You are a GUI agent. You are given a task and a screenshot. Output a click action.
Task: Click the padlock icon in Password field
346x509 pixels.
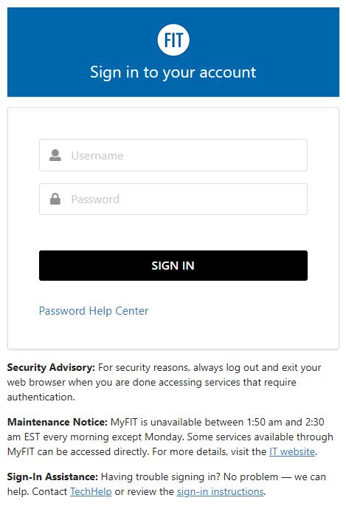55,199
